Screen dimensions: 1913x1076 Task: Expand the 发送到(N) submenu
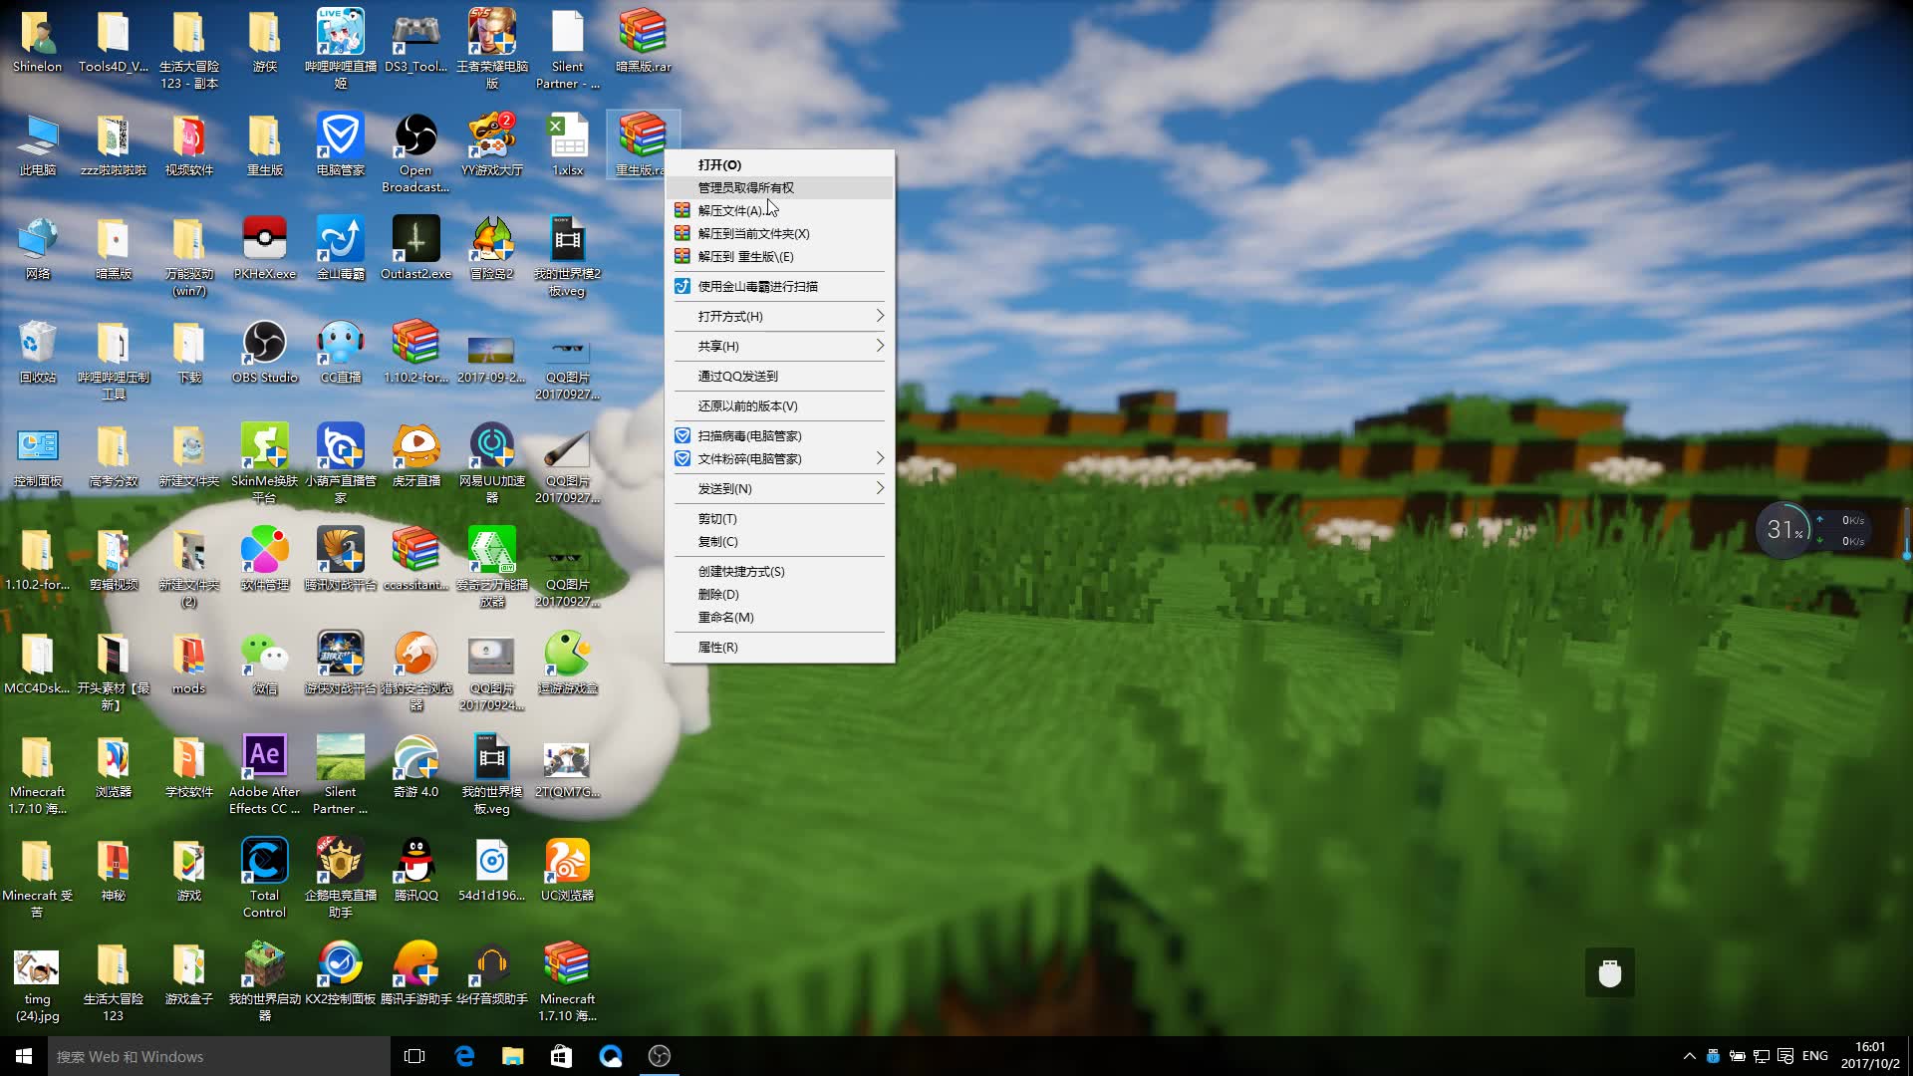(779, 488)
